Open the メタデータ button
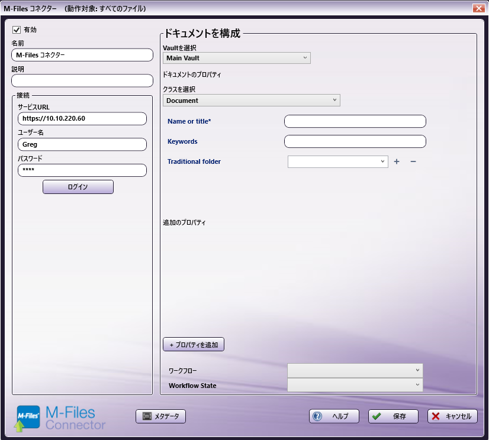Viewport: 489px width, 440px height. 160,416
